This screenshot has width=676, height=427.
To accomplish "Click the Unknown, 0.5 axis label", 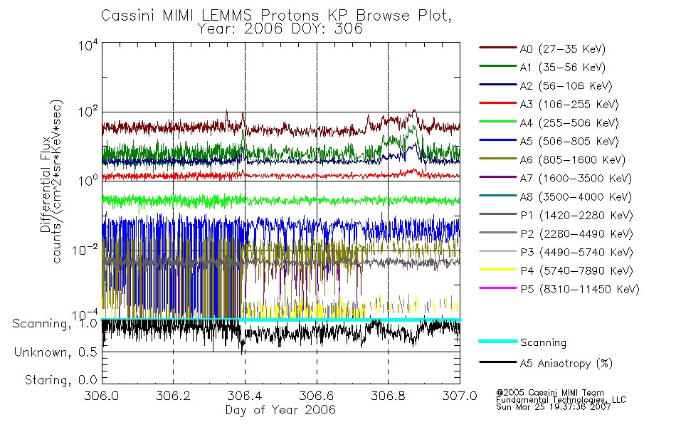I will pyautogui.click(x=56, y=352).
